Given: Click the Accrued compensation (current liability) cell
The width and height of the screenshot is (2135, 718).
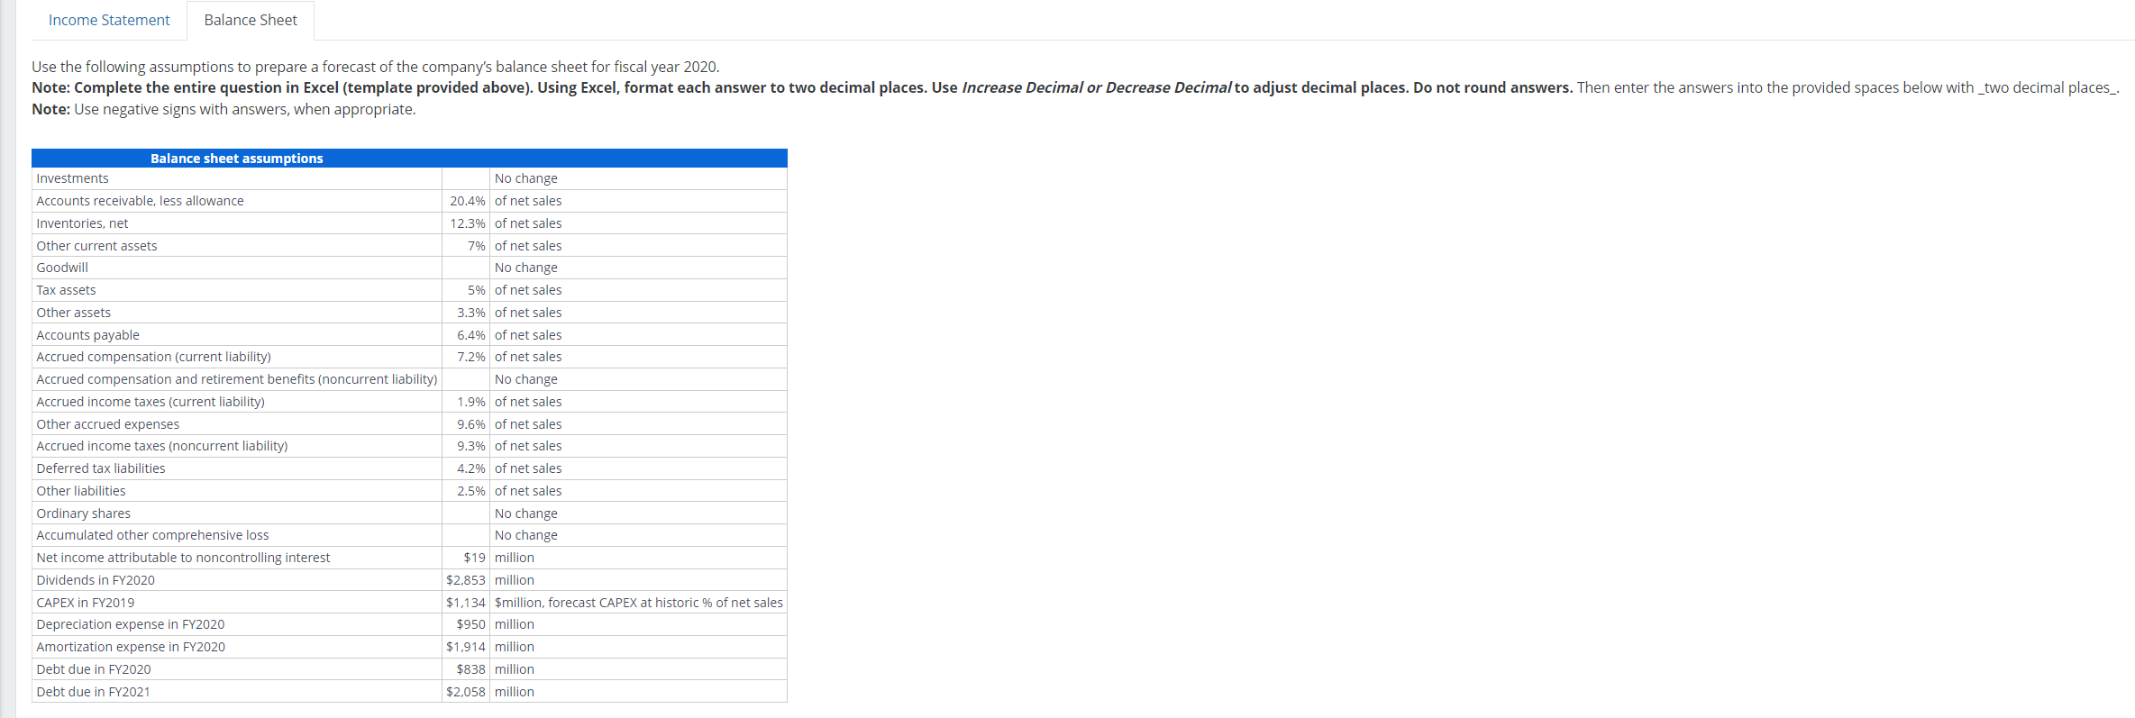Looking at the screenshot, I should [x=153, y=356].
